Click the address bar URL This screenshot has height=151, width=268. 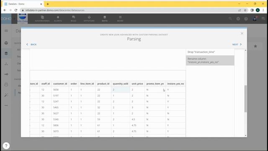point(55,10)
